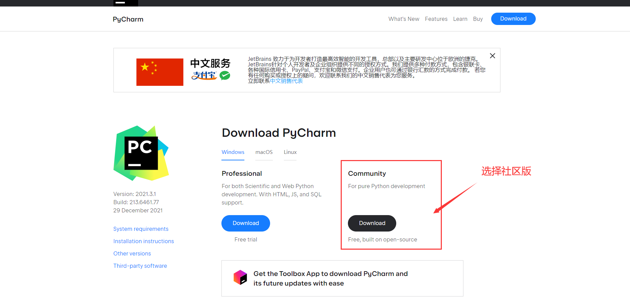Click the Toolbox App cube icon
The width and height of the screenshot is (630, 303).
[240, 277]
